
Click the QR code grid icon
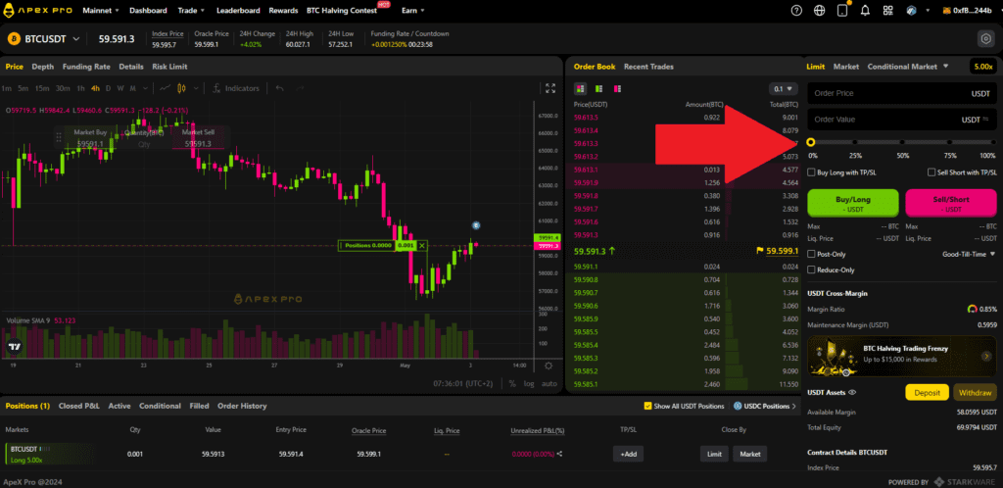[888, 11]
